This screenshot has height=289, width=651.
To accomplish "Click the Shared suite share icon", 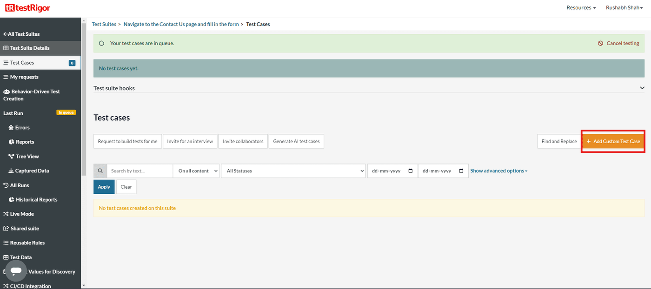I will point(6,229).
